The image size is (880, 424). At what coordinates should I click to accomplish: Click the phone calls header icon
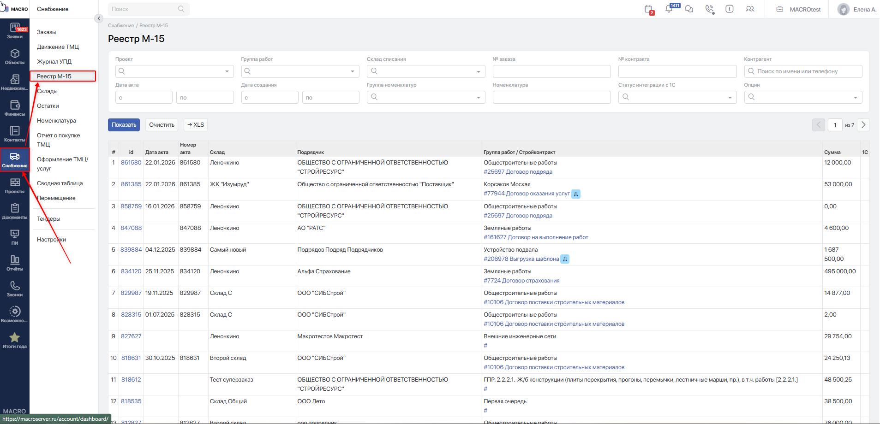[709, 9]
